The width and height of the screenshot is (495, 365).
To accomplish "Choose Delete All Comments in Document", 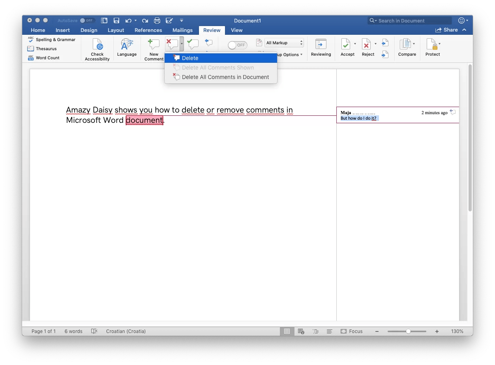I will coord(225,77).
